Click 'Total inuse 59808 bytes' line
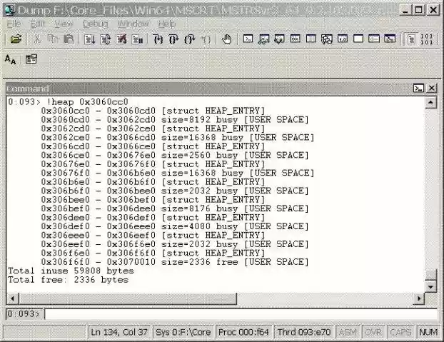The width and height of the screenshot is (444, 342). point(71,271)
